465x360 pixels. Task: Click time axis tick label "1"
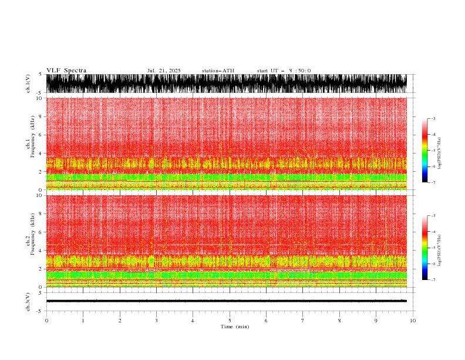tap(83, 321)
